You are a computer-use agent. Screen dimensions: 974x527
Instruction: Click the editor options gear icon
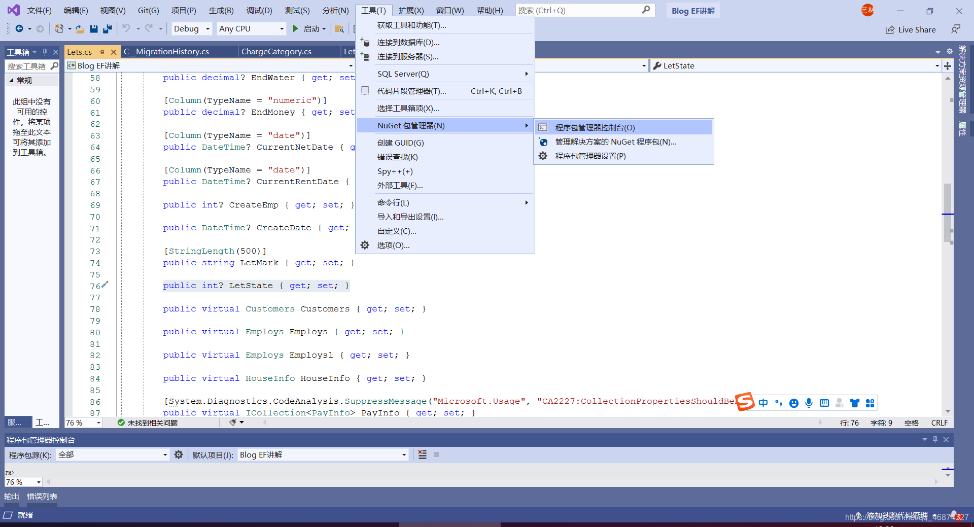coord(950,51)
